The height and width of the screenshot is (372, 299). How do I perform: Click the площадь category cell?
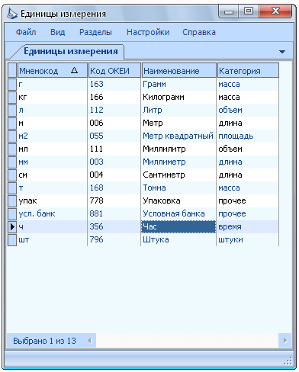[248, 136]
